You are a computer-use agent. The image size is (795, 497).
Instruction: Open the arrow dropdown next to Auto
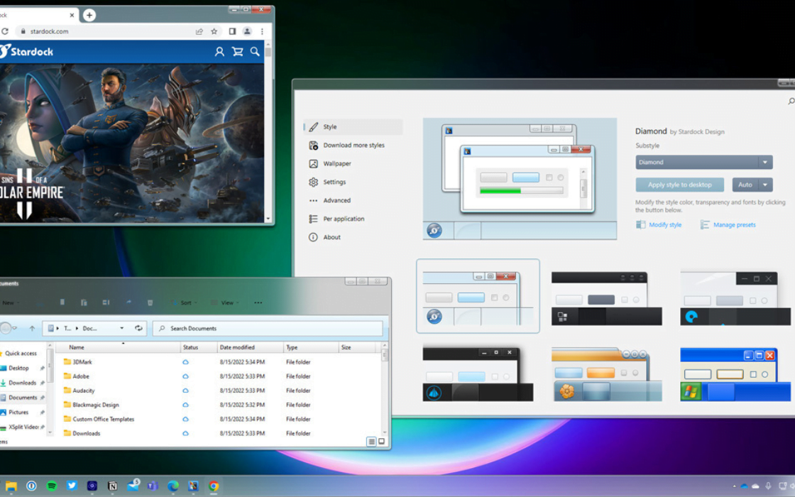[765, 185]
